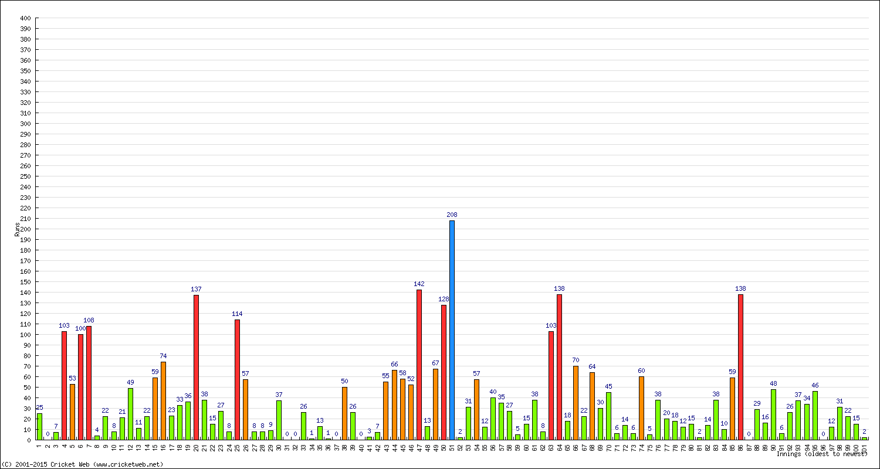Select the orange bar labeled 67
This screenshot has height=469, width=880.
435,405
